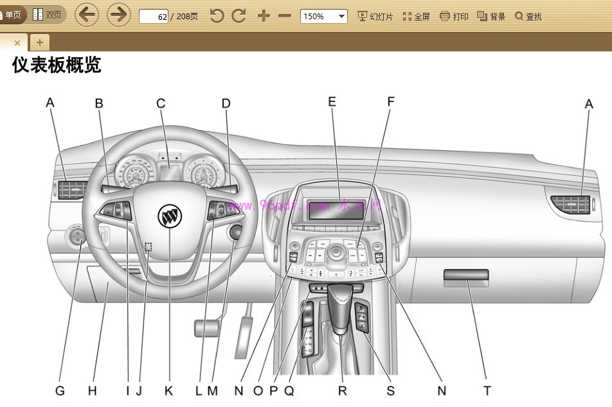The image size is (612, 407).
Task: Zoom in with the plus icon
Action: 264,16
